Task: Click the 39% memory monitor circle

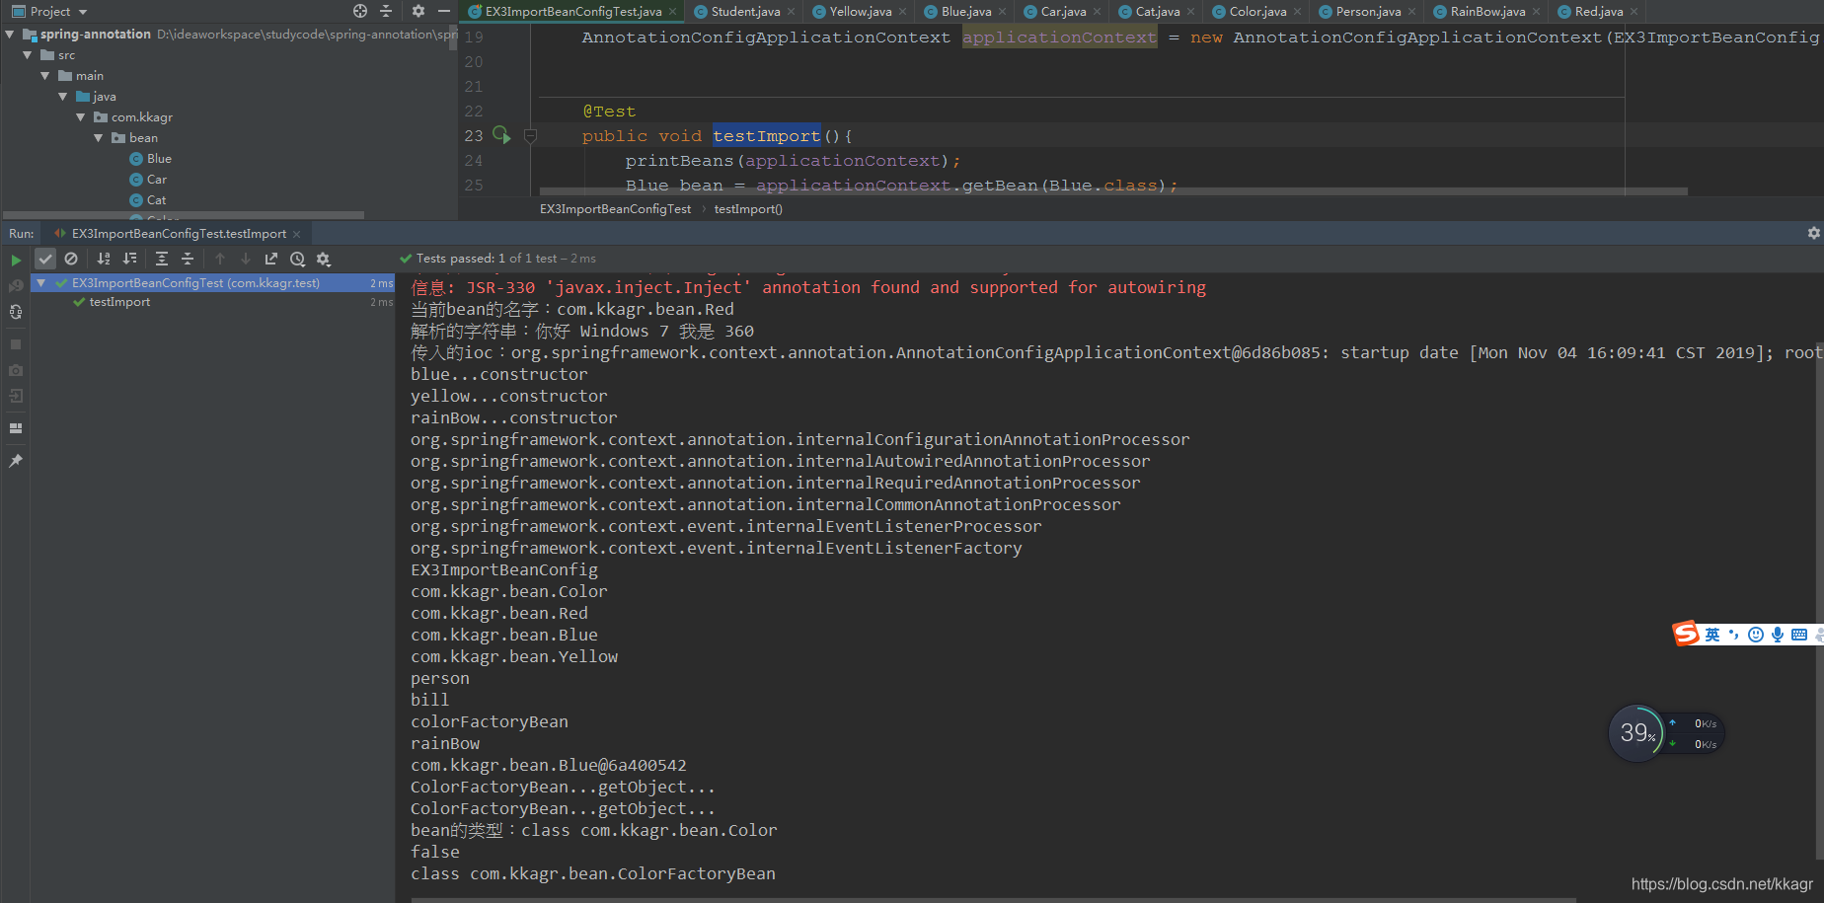Action: pos(1636,733)
